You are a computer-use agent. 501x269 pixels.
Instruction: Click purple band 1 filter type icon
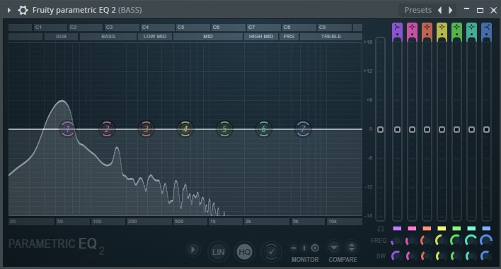tap(397, 30)
